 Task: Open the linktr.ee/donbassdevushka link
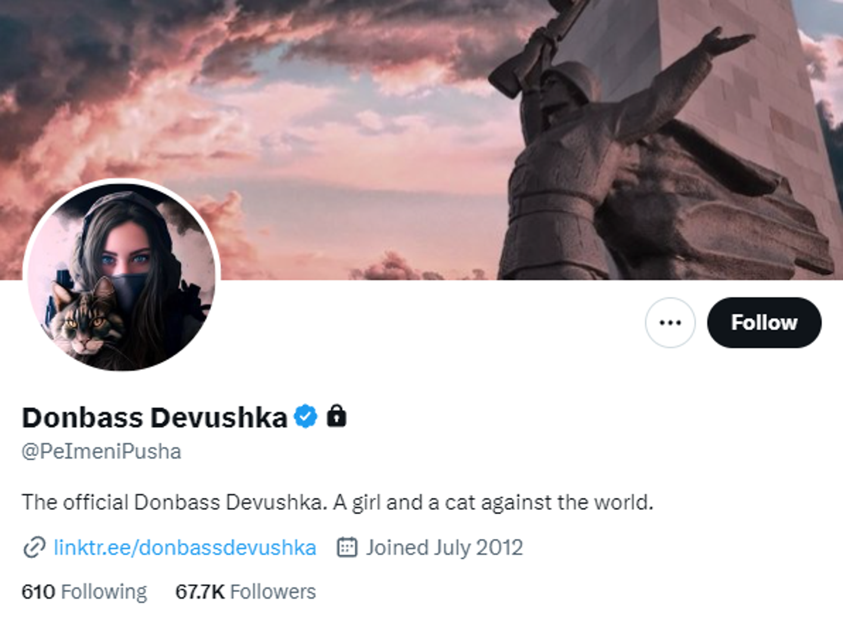(x=185, y=547)
